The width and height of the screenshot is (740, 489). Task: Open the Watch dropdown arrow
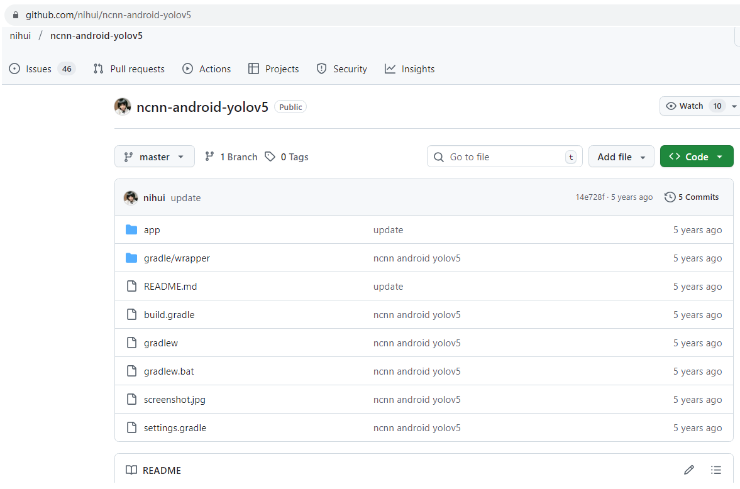click(734, 106)
